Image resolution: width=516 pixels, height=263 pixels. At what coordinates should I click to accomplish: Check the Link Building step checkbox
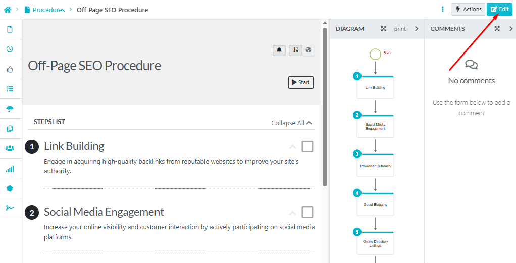[x=307, y=146]
